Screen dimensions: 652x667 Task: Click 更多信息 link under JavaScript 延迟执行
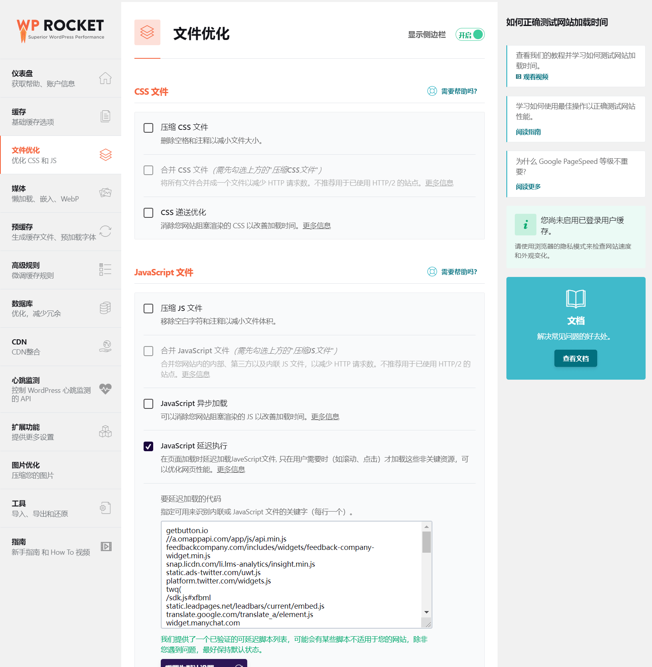[231, 470]
